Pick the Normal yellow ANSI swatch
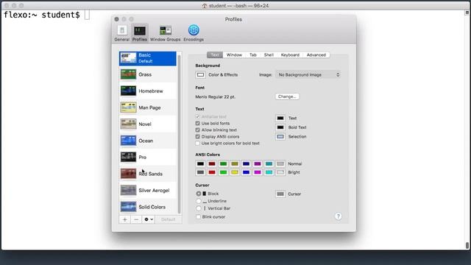The image size is (471, 265). click(x=235, y=163)
